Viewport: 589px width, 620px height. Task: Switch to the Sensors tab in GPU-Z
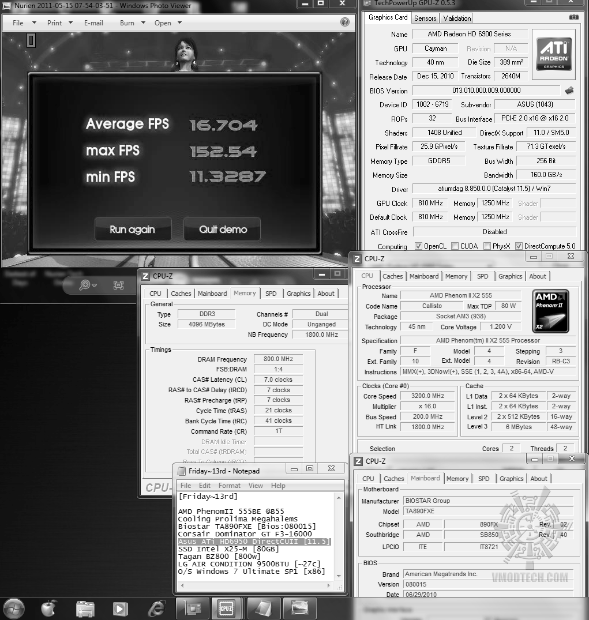click(425, 18)
